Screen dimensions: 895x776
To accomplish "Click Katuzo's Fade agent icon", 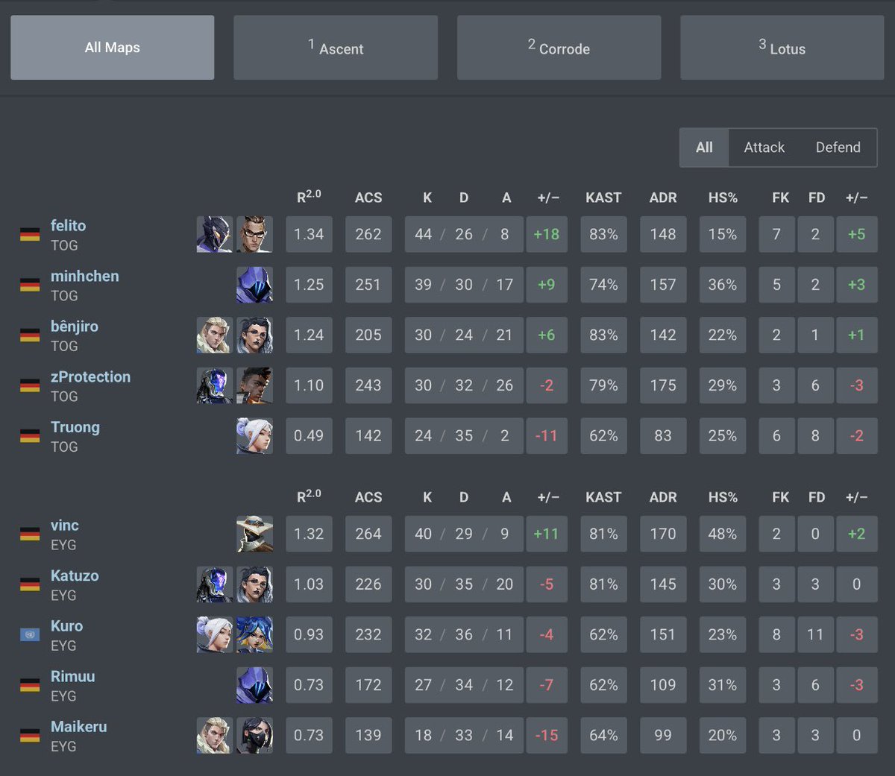I will coord(254,584).
